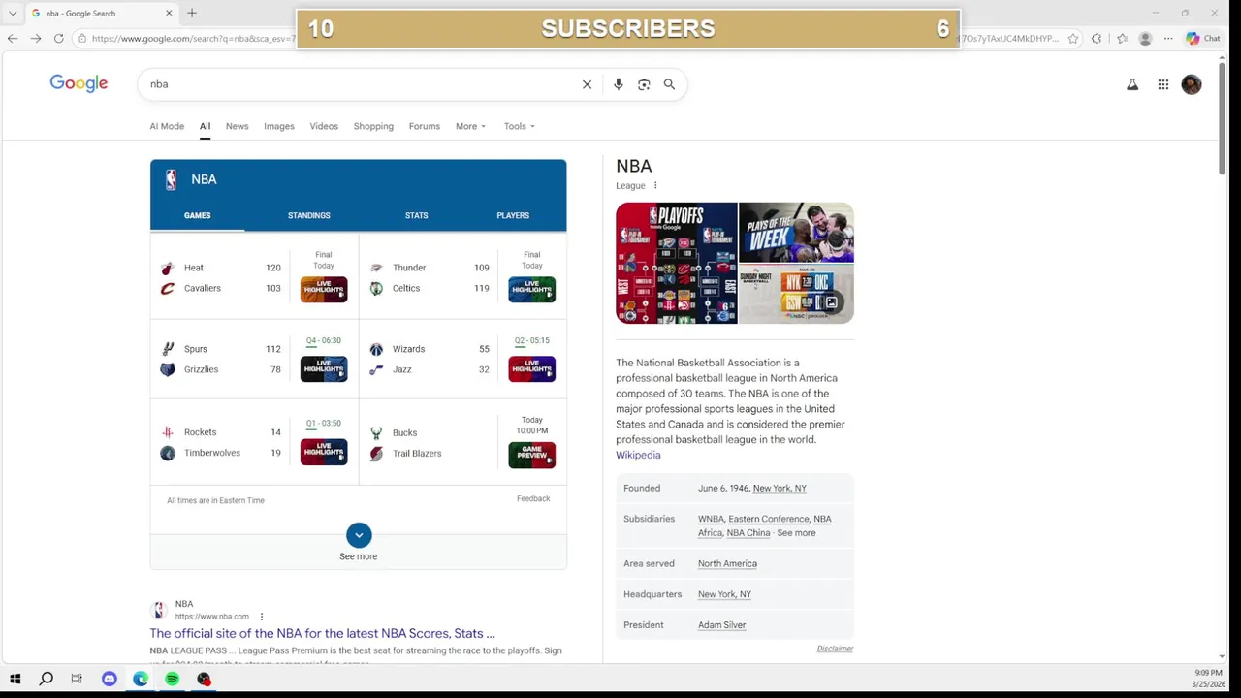Click the browser address bar URL
Screen dimensions: 1241x698
click(x=194, y=39)
